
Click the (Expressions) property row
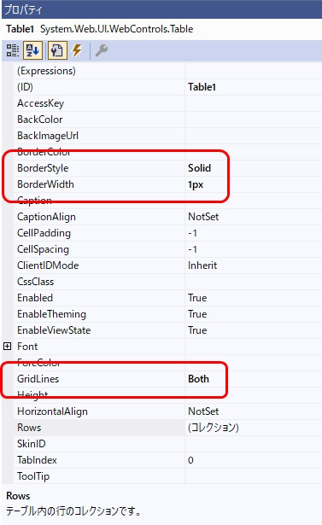coord(167,71)
